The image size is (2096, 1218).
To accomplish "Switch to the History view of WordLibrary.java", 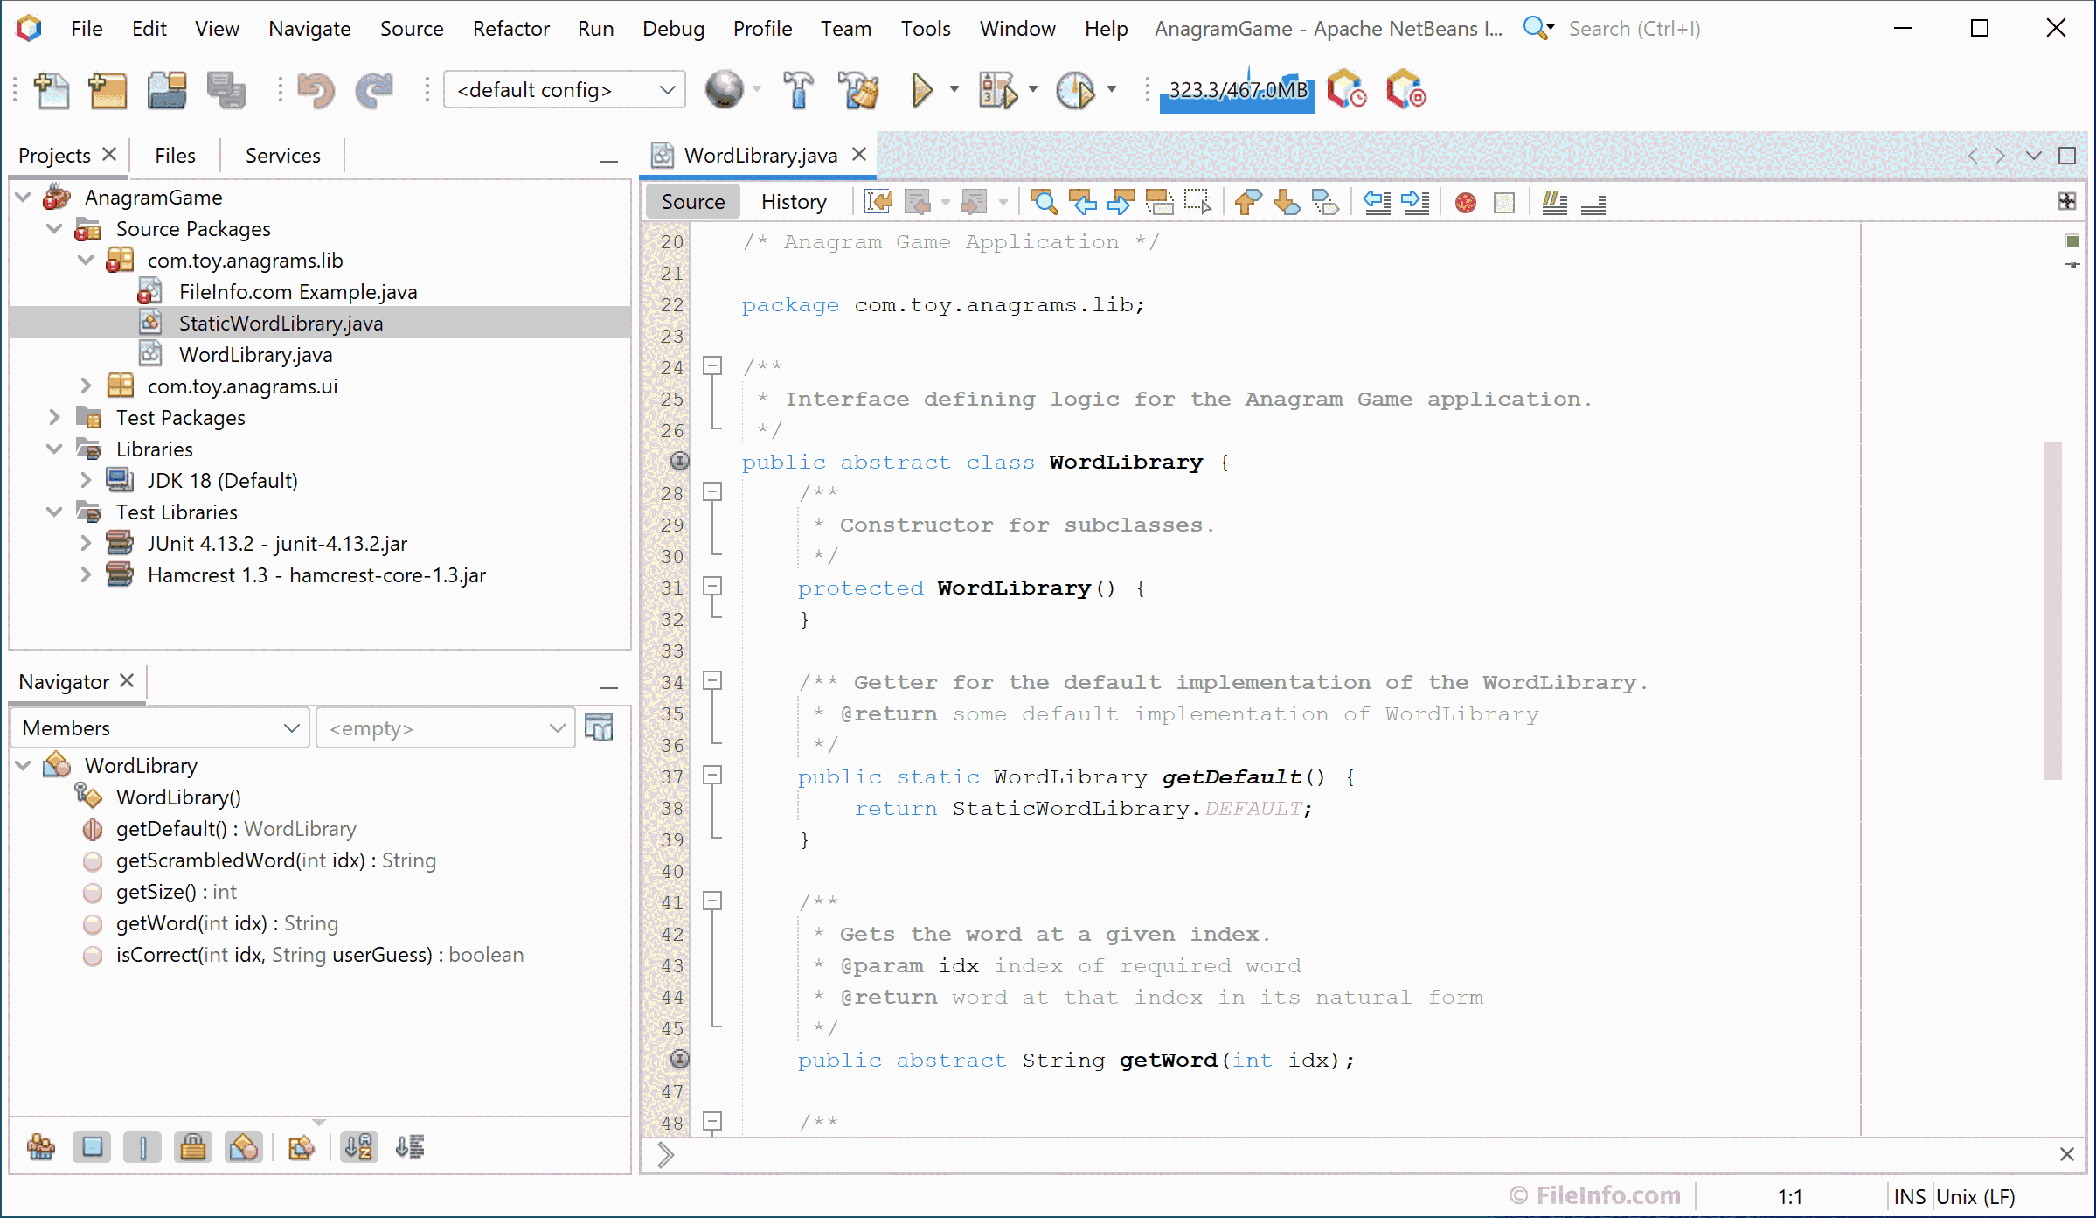I will pyautogui.click(x=793, y=201).
